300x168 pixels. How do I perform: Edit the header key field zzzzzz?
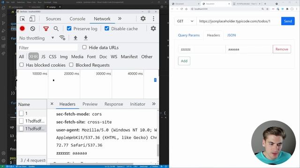point(202,49)
